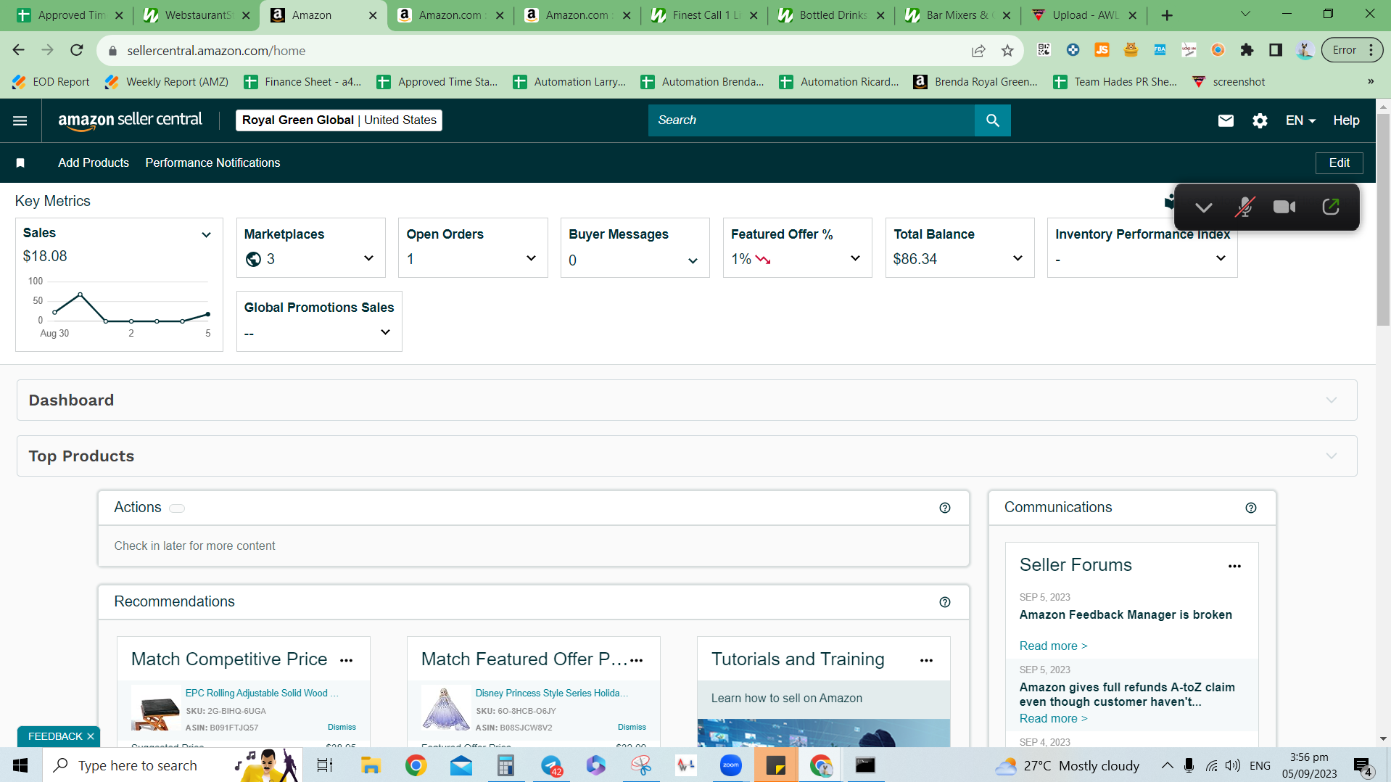Read more about Feedback Manager broken
The height and width of the screenshot is (782, 1391).
click(1053, 646)
